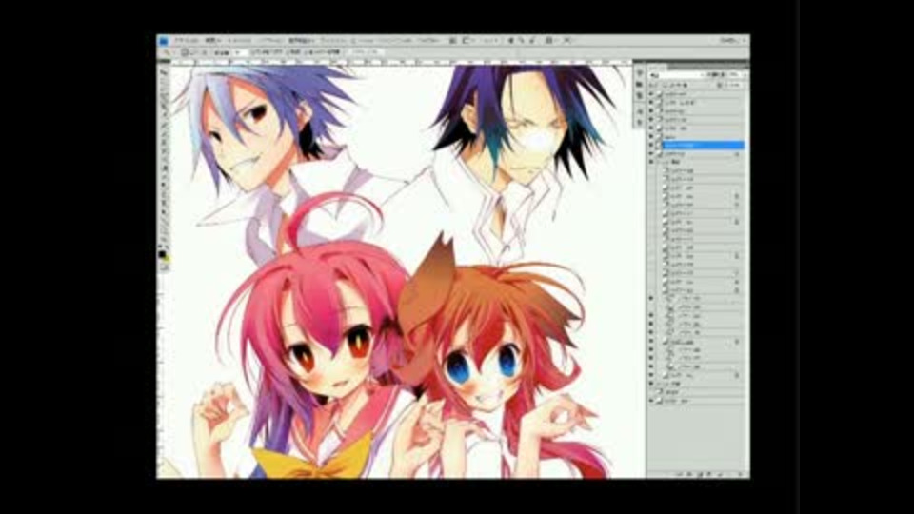Screen dimensions: 914x514
Task: Click the yellow background color swatch
Action: [x=166, y=259]
